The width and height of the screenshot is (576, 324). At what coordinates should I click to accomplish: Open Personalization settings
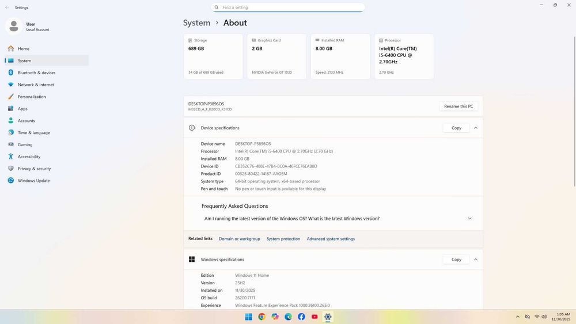[46, 97]
